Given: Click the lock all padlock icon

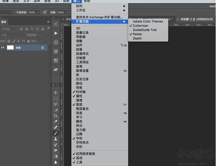Looking at the screenshot, I should 28,41.
